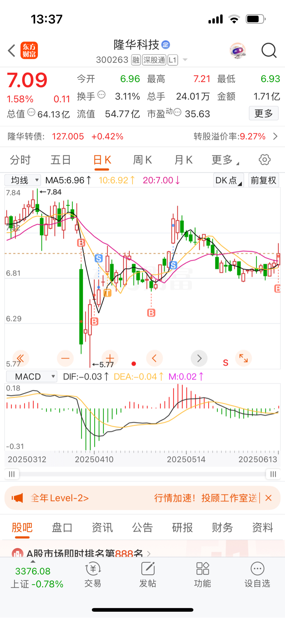This screenshot has height=618, width=285.
Task: Switch to the 研报 tab
Action: (x=182, y=527)
